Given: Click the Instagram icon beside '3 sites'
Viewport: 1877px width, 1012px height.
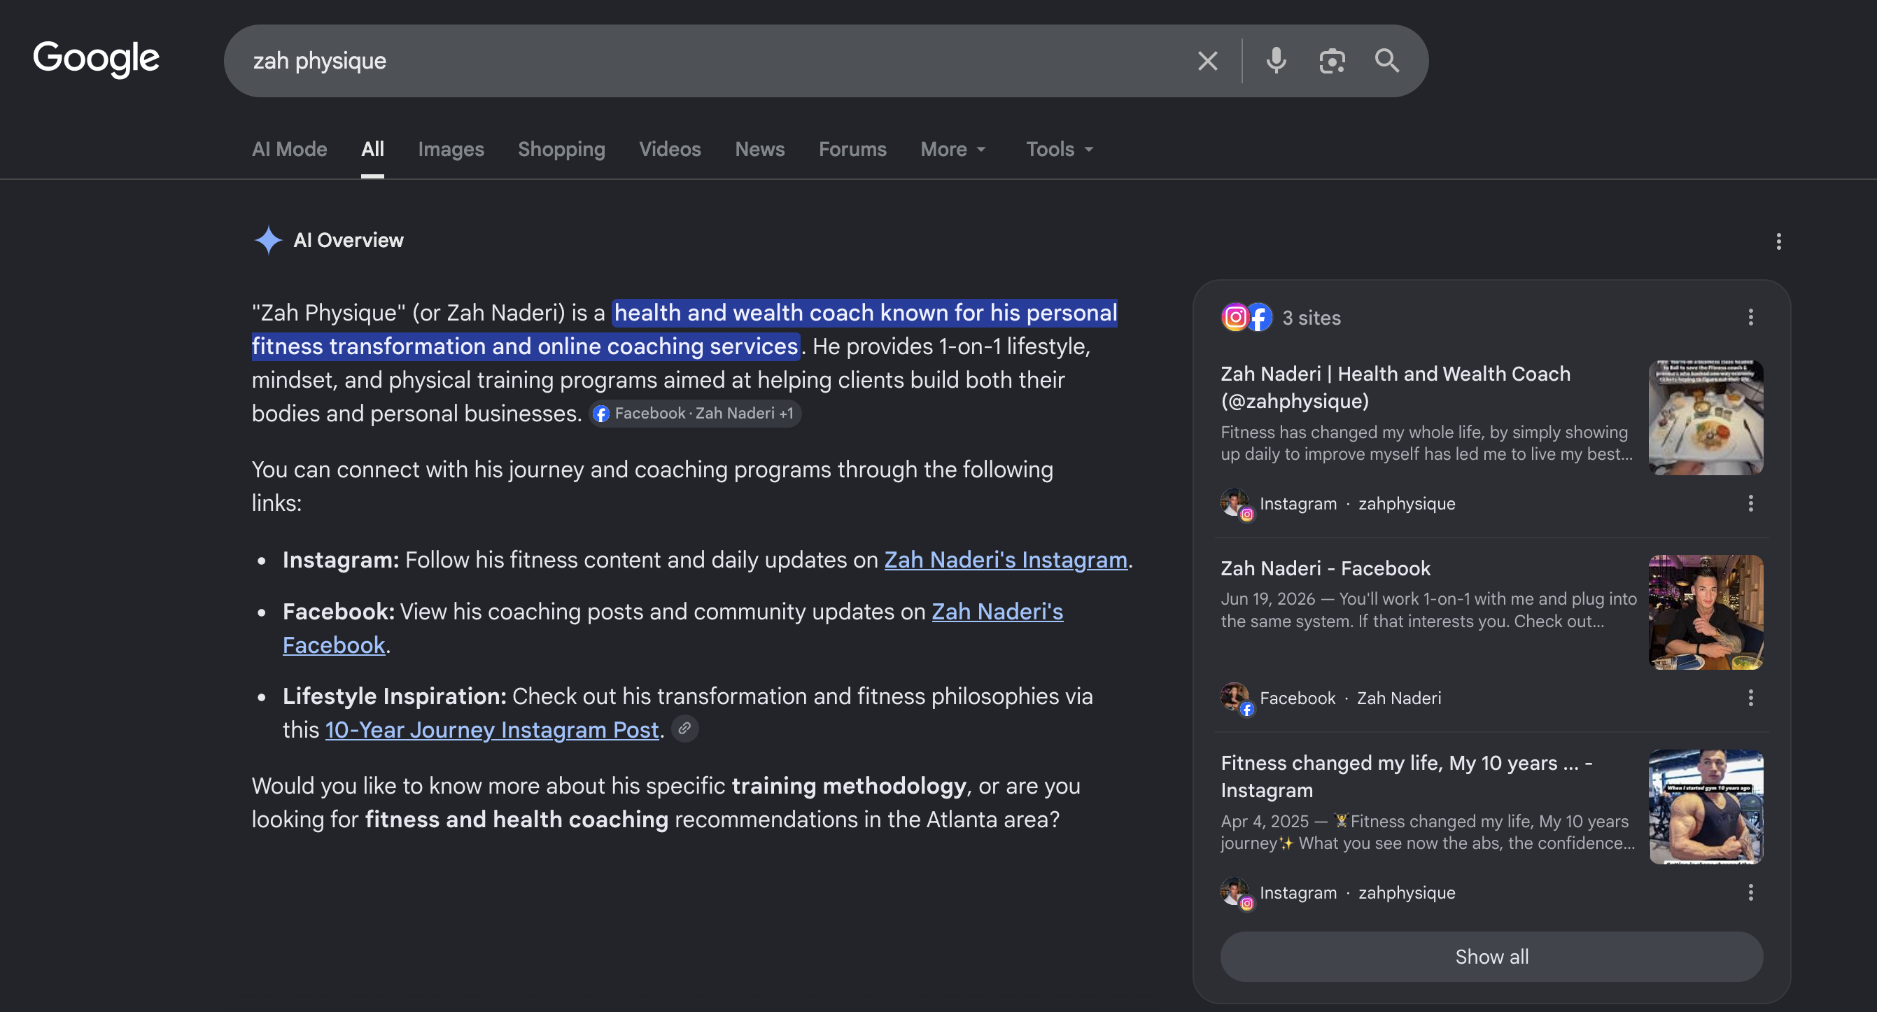Looking at the screenshot, I should (x=1235, y=318).
